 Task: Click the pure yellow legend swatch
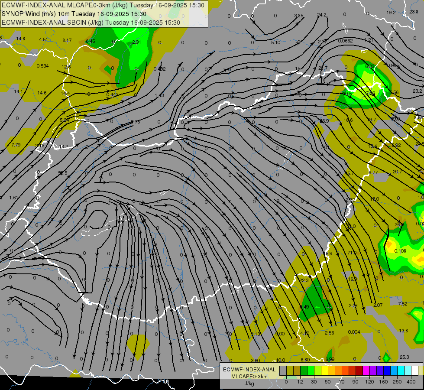point(325,370)
